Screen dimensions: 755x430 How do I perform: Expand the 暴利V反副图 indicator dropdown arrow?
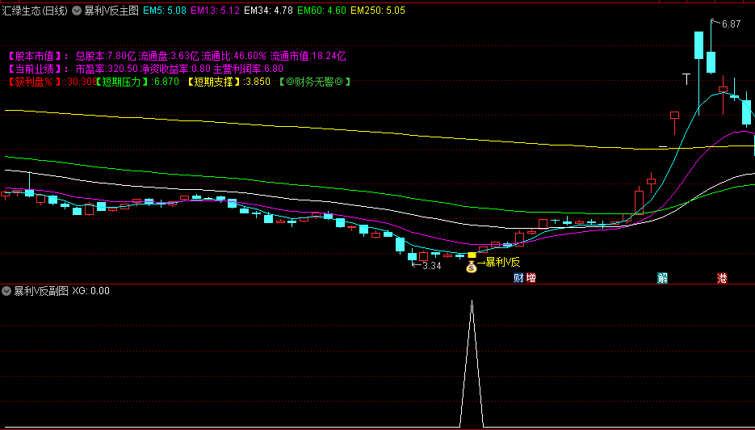click(6, 291)
